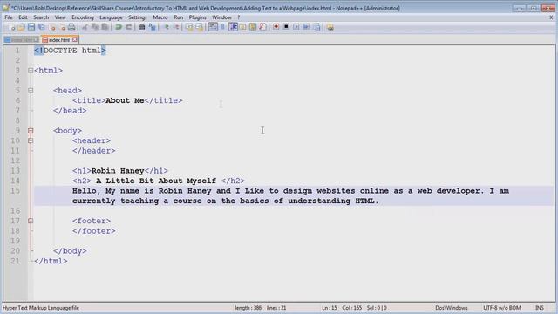Open the Language menu
The height and width of the screenshot is (314, 558).
click(111, 17)
